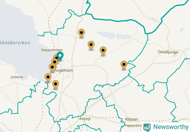Select the Jonstorp place label
The image size is (190, 132).
click(17, 77)
